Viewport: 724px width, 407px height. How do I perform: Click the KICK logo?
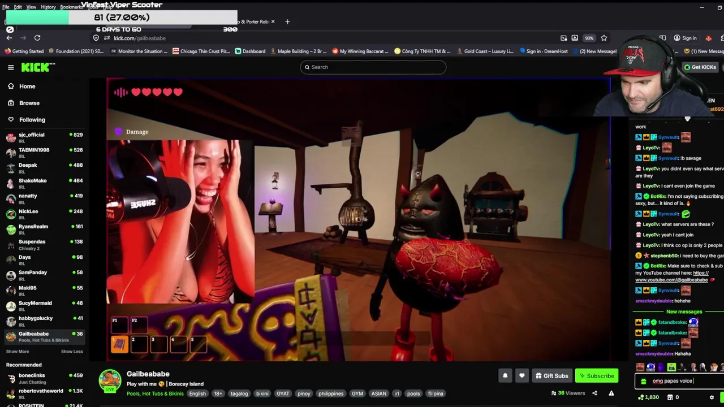pyautogui.click(x=38, y=67)
